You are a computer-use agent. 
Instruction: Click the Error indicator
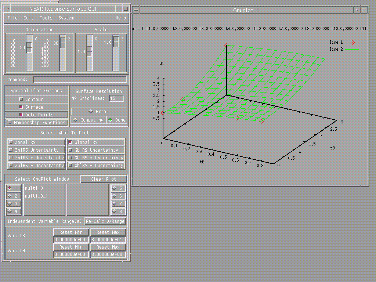[x=98, y=112]
